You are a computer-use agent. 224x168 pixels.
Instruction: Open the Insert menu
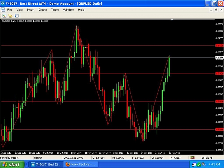(30, 10)
